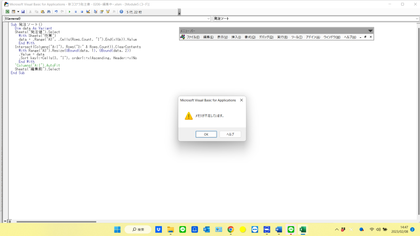The image size is (420, 236).
Task: Open the floating menu bar options arrow
Action: pos(370,31)
